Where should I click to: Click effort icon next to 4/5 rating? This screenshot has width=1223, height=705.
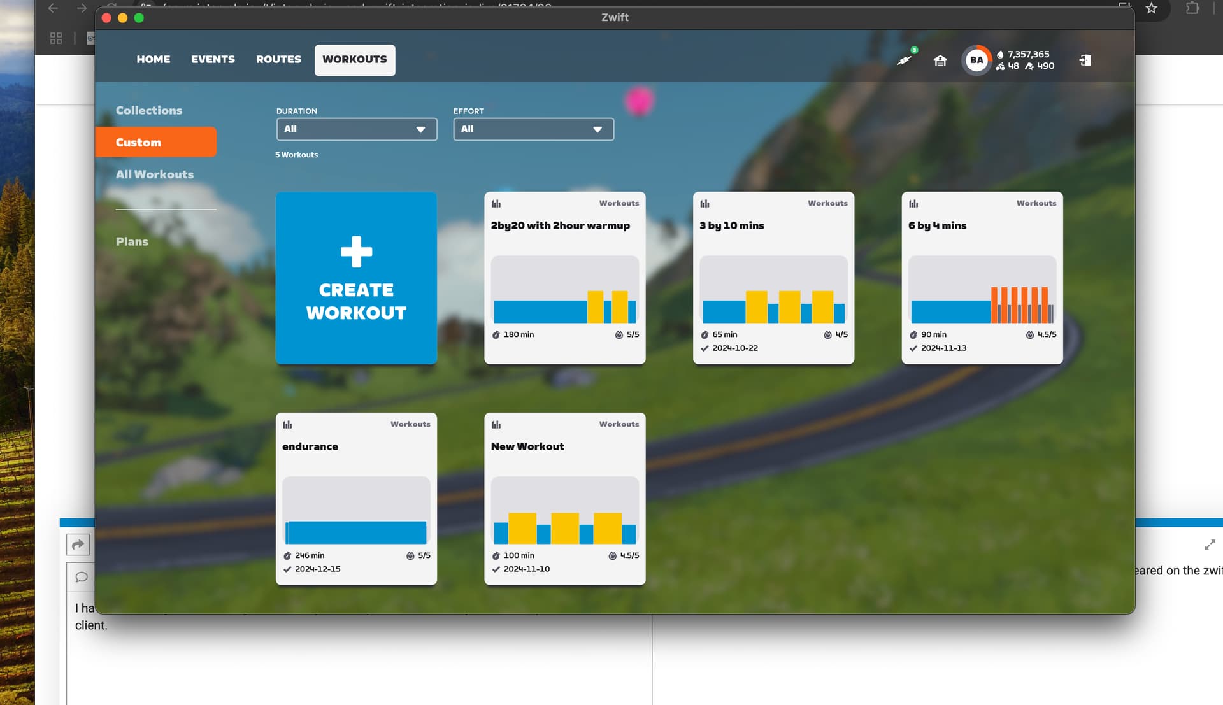click(x=827, y=335)
